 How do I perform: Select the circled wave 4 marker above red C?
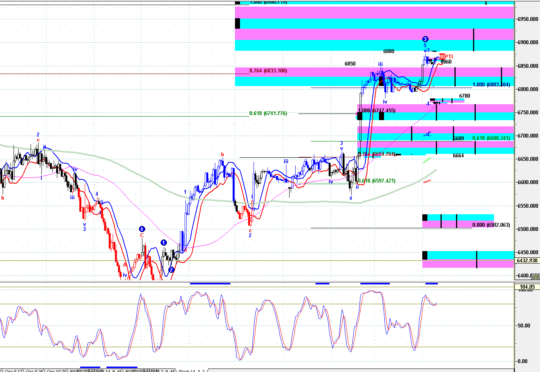(142, 229)
